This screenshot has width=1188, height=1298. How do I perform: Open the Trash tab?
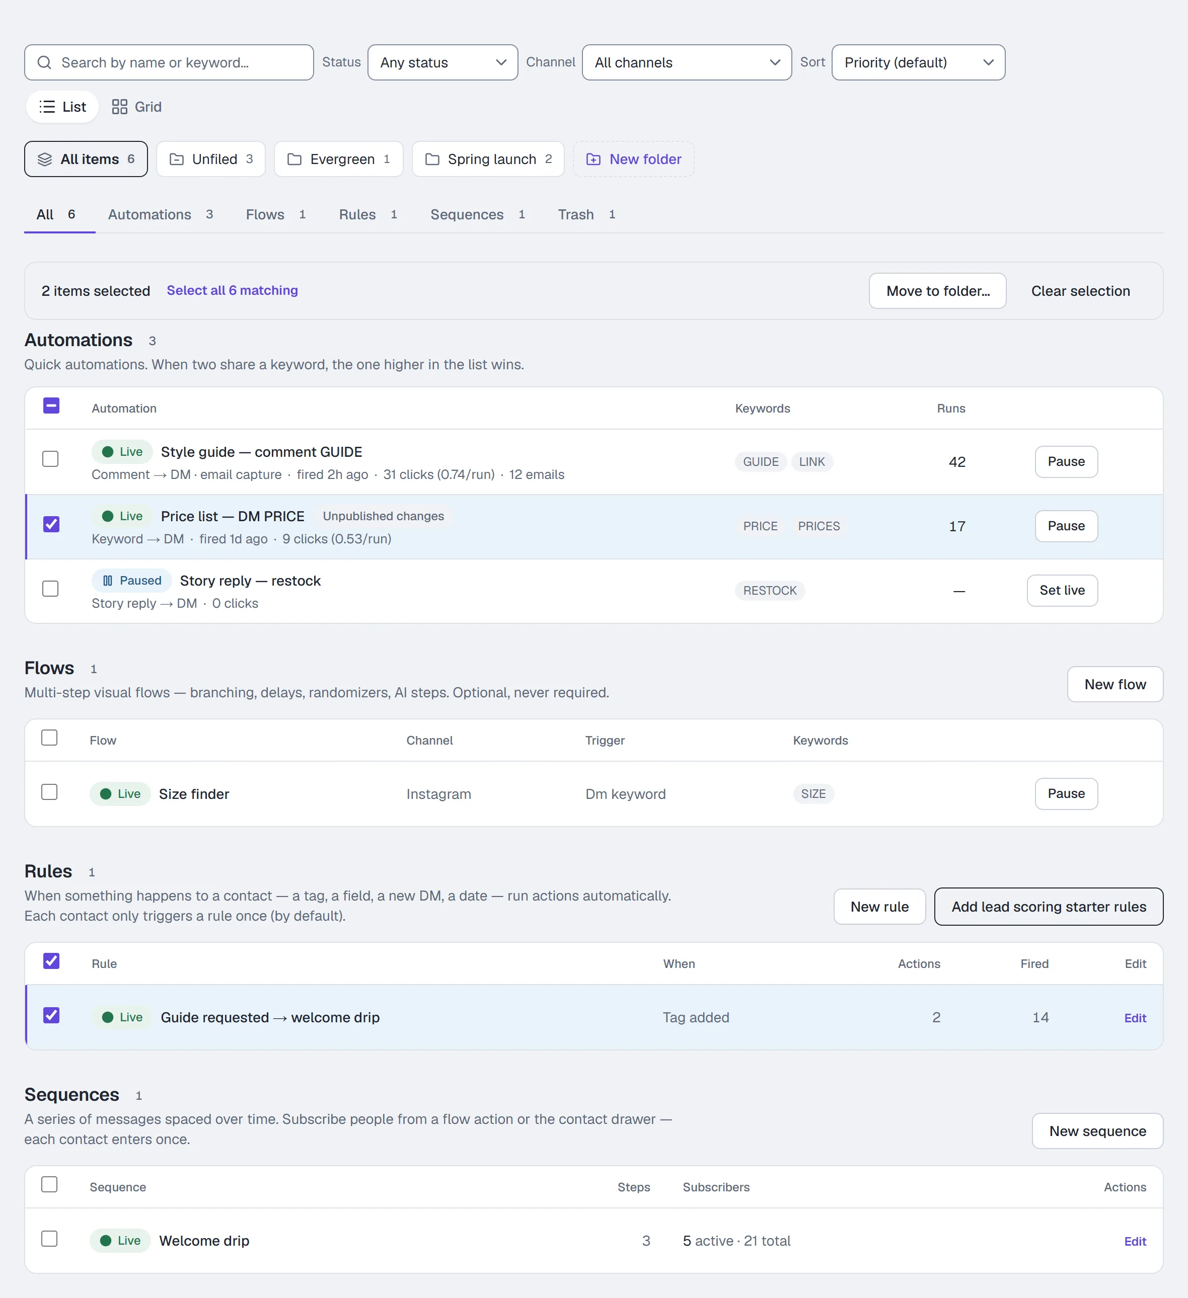(586, 214)
